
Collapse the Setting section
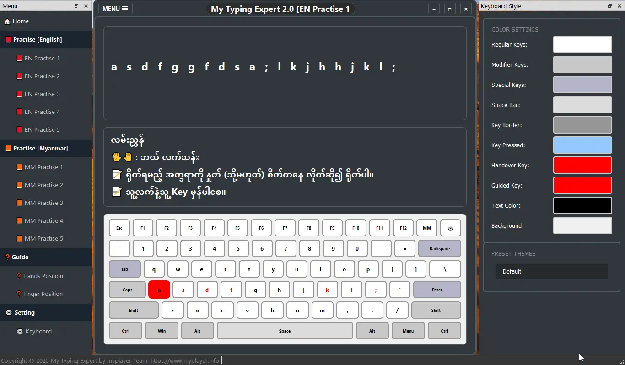click(x=46, y=312)
